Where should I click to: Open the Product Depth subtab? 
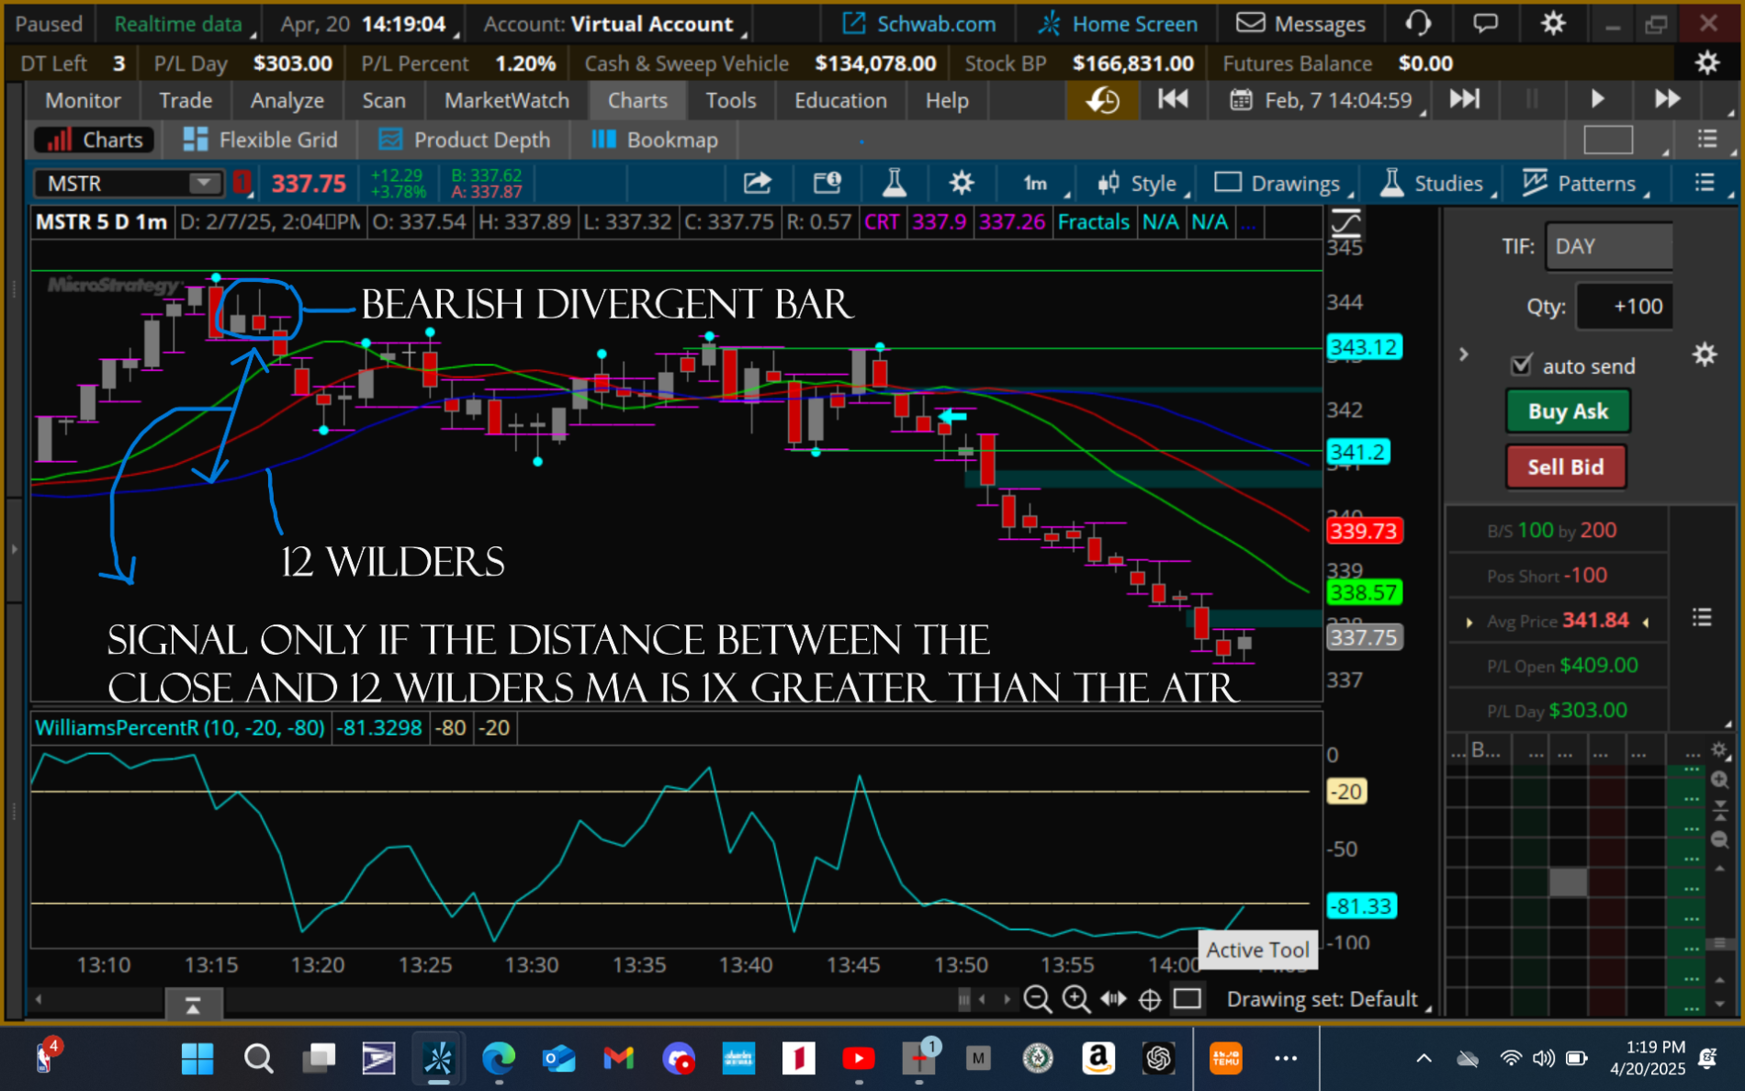465,140
